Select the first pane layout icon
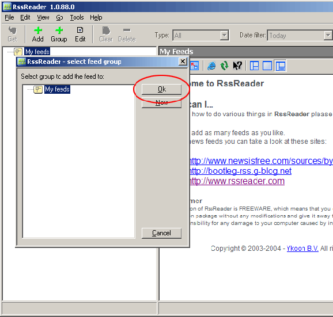 [x=254, y=66]
